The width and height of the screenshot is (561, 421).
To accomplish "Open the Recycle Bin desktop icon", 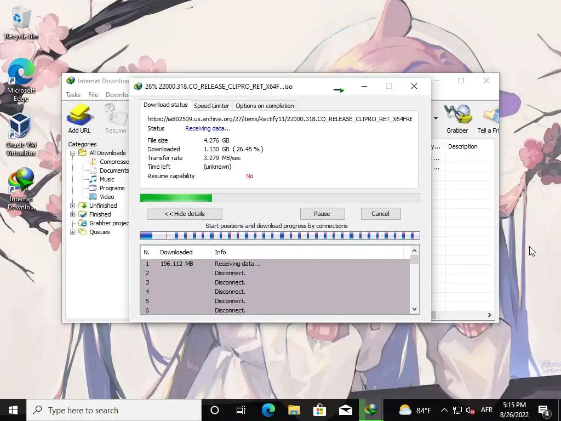I will pyautogui.click(x=21, y=24).
